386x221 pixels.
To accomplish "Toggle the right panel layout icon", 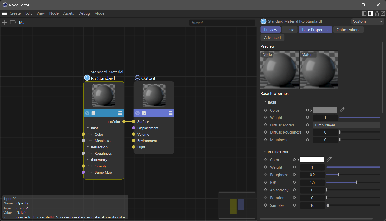I will coord(370,13).
